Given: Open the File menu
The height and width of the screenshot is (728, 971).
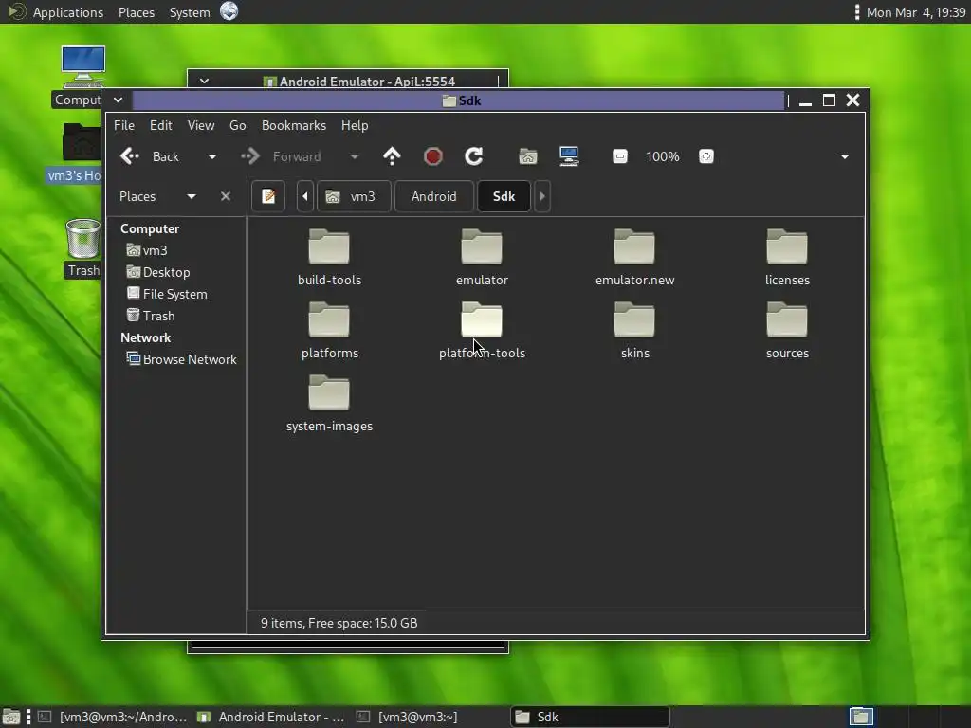Looking at the screenshot, I should [124, 125].
